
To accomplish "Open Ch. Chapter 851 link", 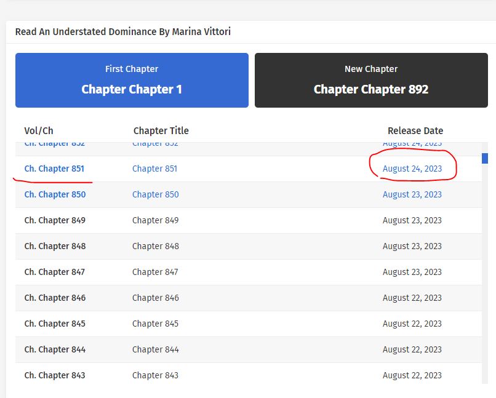I will [54, 169].
